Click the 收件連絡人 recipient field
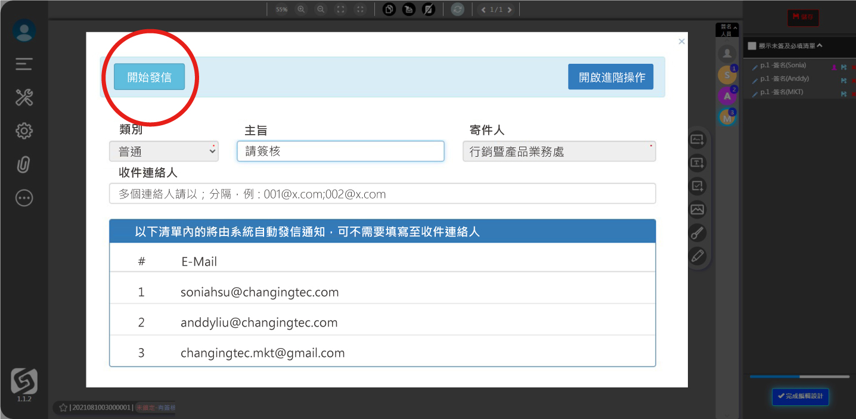Screen dimensions: 856x419 coord(382,194)
